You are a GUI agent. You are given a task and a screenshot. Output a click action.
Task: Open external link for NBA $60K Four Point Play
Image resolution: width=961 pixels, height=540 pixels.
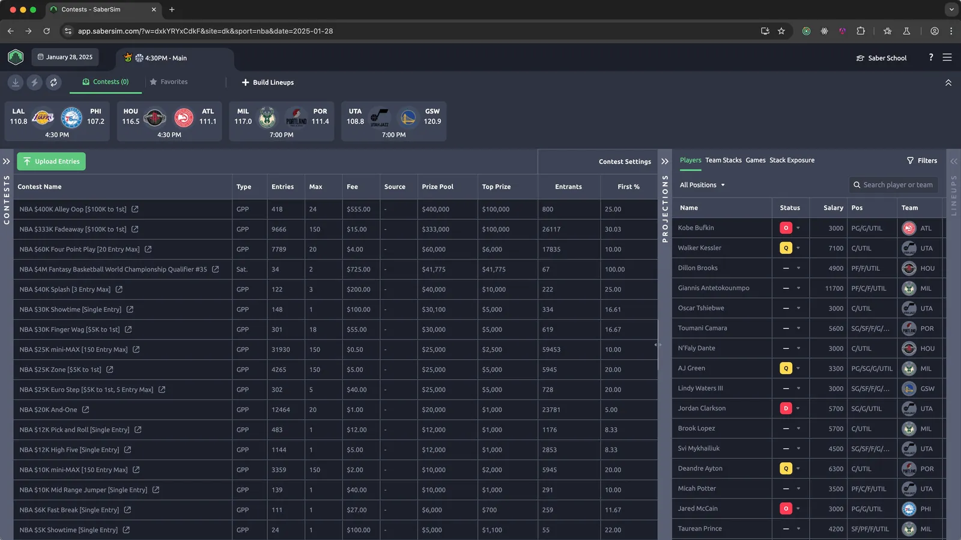coord(148,249)
